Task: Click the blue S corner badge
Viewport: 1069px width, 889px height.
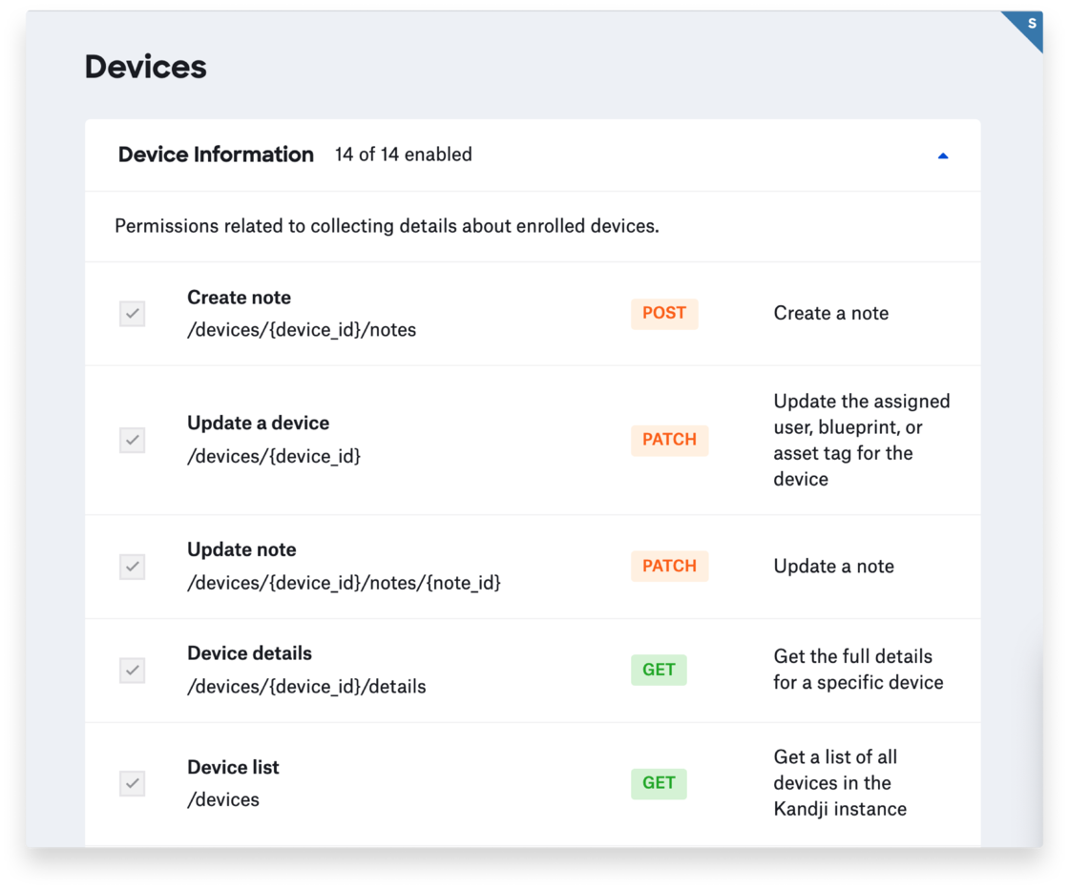Action: [1029, 26]
